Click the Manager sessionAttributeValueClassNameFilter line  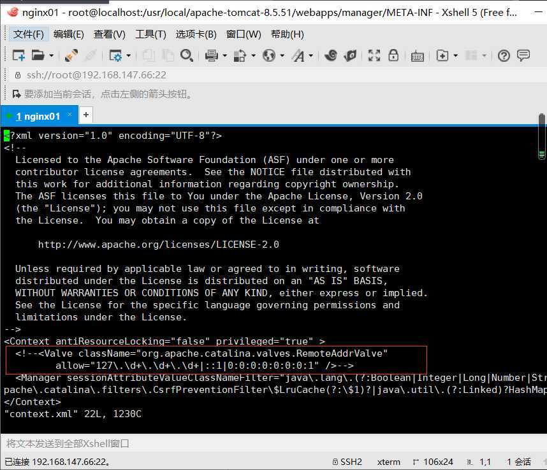[281, 377]
